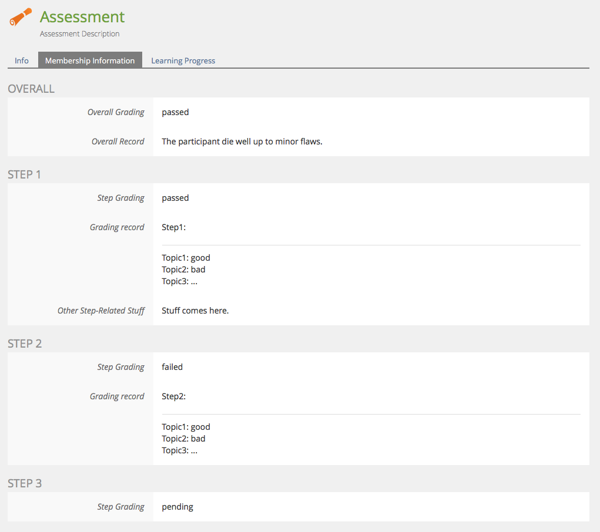This screenshot has width=600, height=532.
Task: Click the 'Stuff comes here.' text
Action: pyautogui.click(x=195, y=311)
